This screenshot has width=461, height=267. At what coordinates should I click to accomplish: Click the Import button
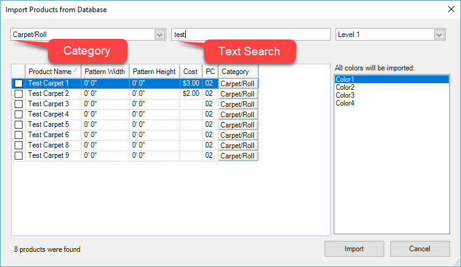(x=354, y=249)
